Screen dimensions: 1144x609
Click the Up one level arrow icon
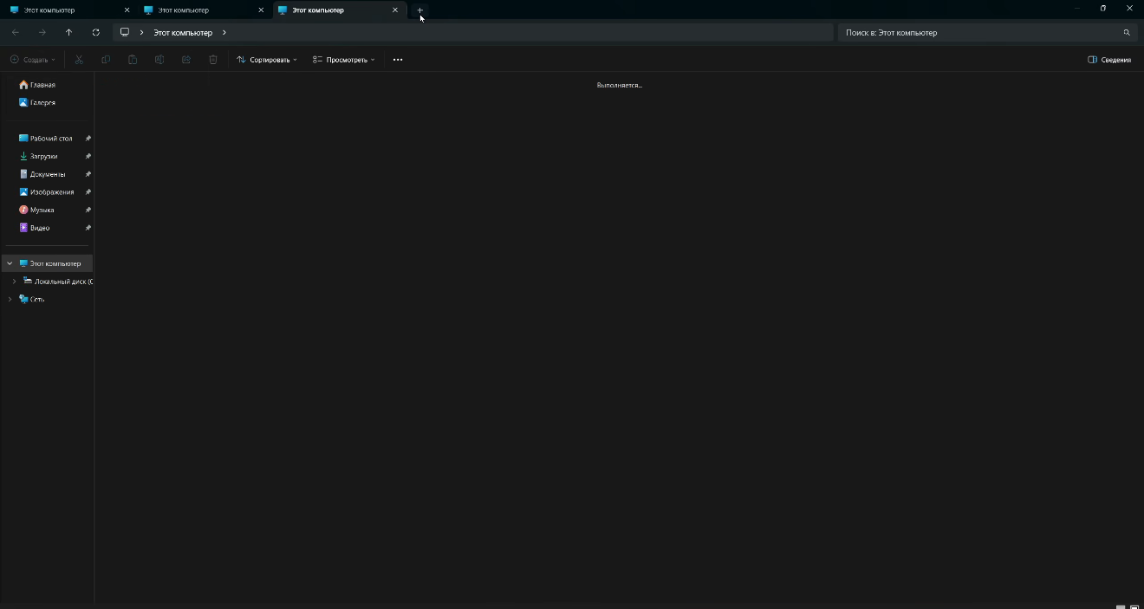[68, 32]
